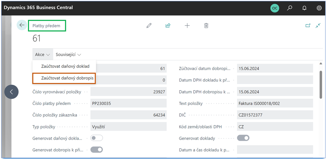The height and width of the screenshot is (159, 326).
Task: Toggle Generovat dobropis k přijaté switch
Action: click(97, 150)
